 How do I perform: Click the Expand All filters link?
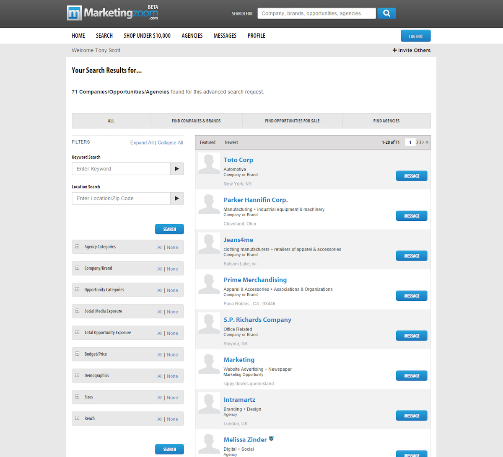click(142, 143)
